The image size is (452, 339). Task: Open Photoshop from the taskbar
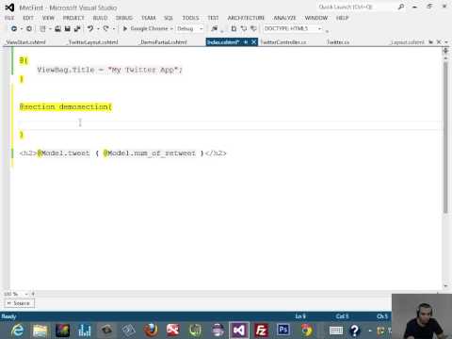[283, 330]
